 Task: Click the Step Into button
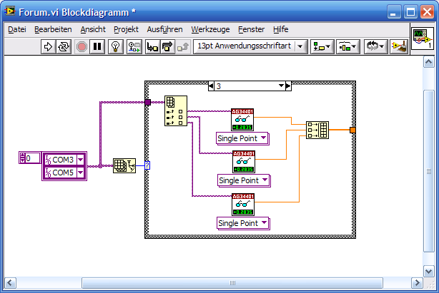pos(152,46)
